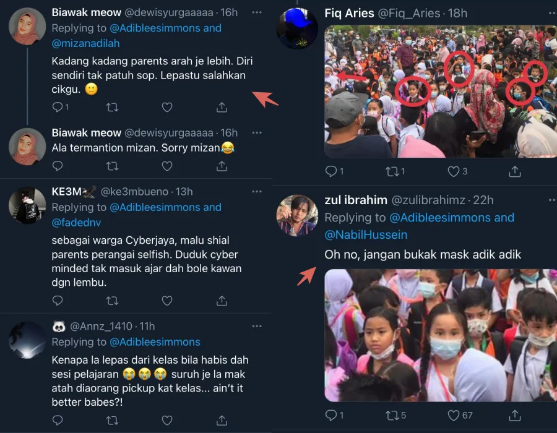557x433 pixels.
Task: Toggle retweet on zul ibrahim's tweet
Action: [x=395, y=415]
